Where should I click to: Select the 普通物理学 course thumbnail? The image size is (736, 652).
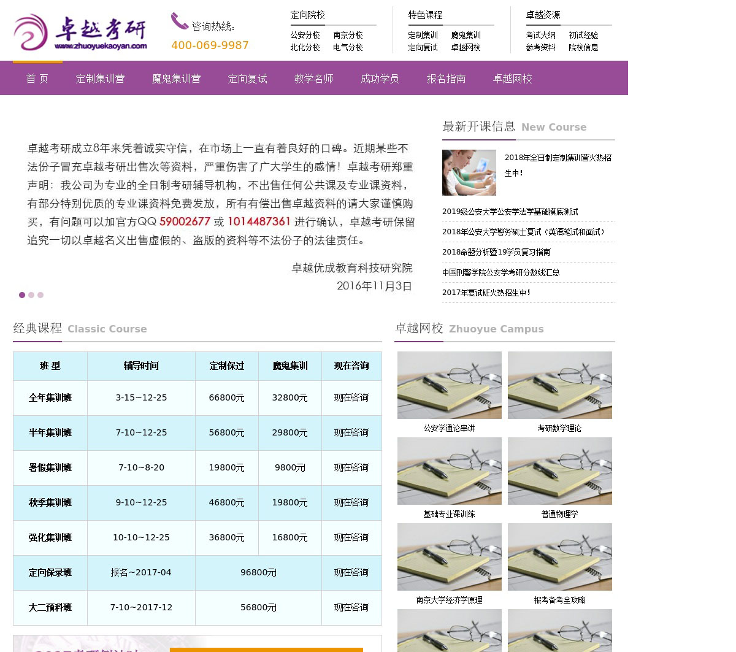tap(559, 471)
